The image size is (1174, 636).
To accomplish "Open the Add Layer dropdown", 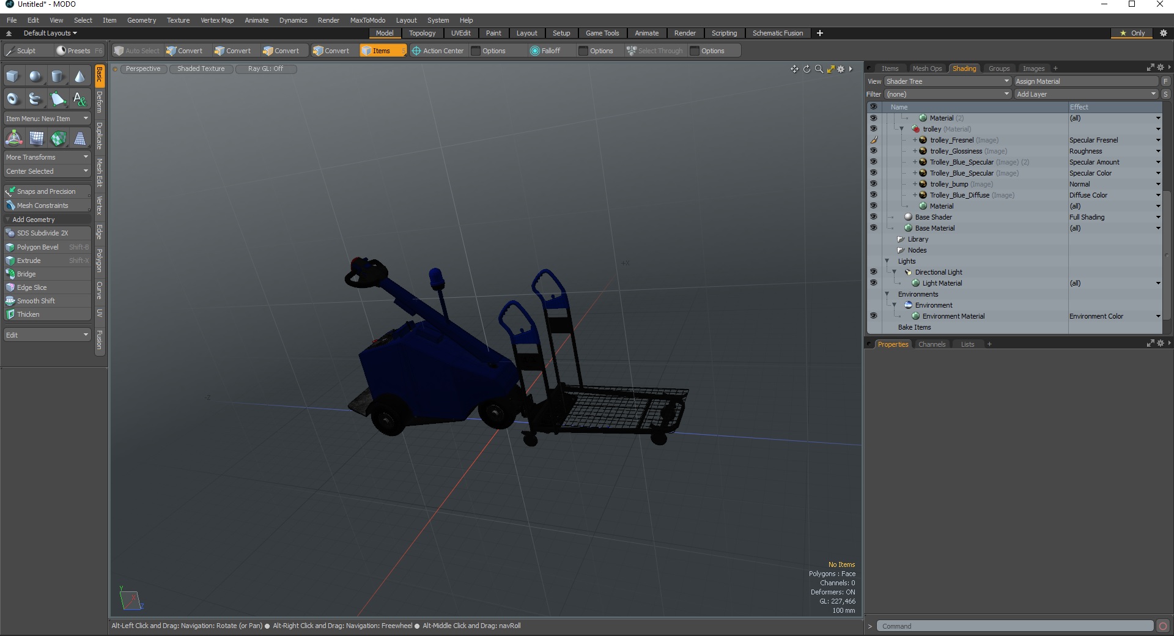I will (1086, 94).
